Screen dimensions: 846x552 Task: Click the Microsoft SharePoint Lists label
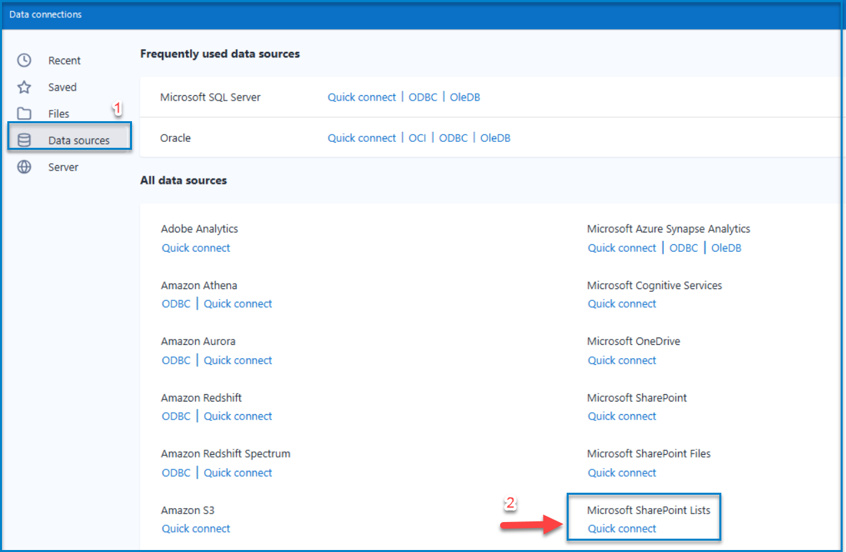pos(649,510)
